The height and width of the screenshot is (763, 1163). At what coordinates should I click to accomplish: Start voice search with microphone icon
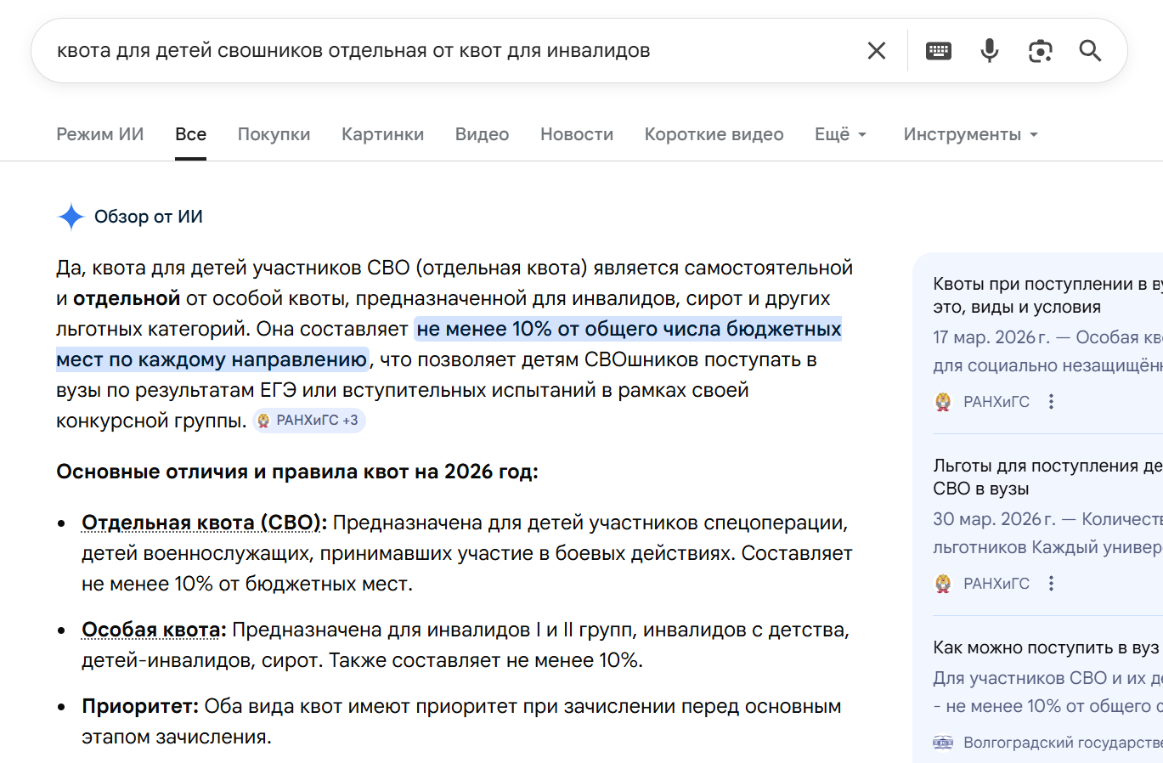click(x=990, y=51)
